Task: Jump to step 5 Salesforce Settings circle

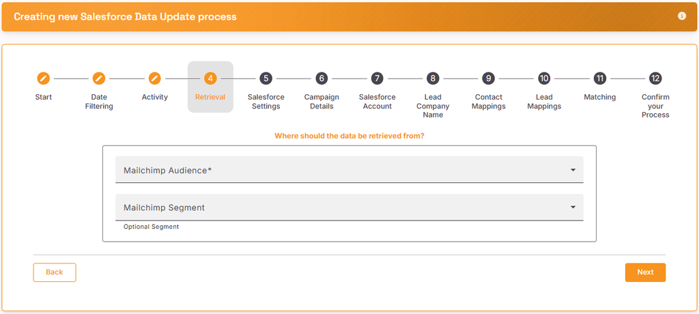Action: pos(266,78)
